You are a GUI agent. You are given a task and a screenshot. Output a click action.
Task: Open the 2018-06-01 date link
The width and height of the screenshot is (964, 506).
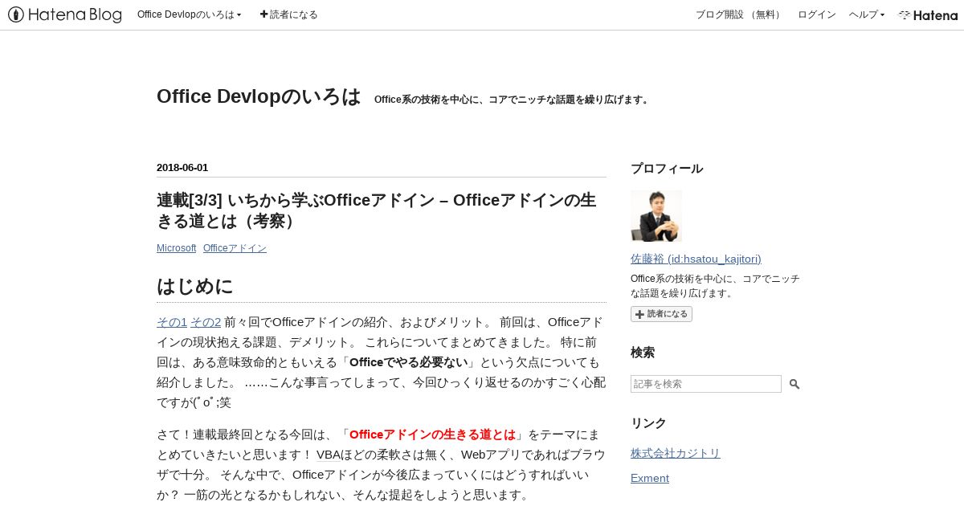182,168
